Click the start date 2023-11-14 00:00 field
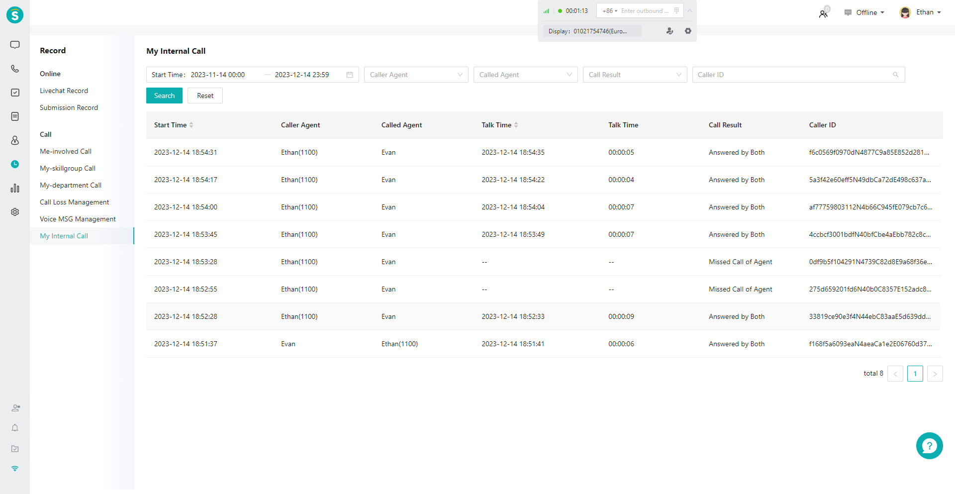This screenshot has width=955, height=494. pos(218,75)
